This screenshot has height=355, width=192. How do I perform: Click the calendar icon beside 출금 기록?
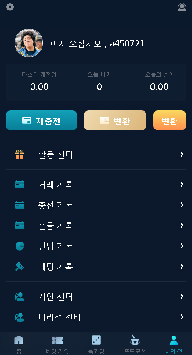(x=20, y=226)
